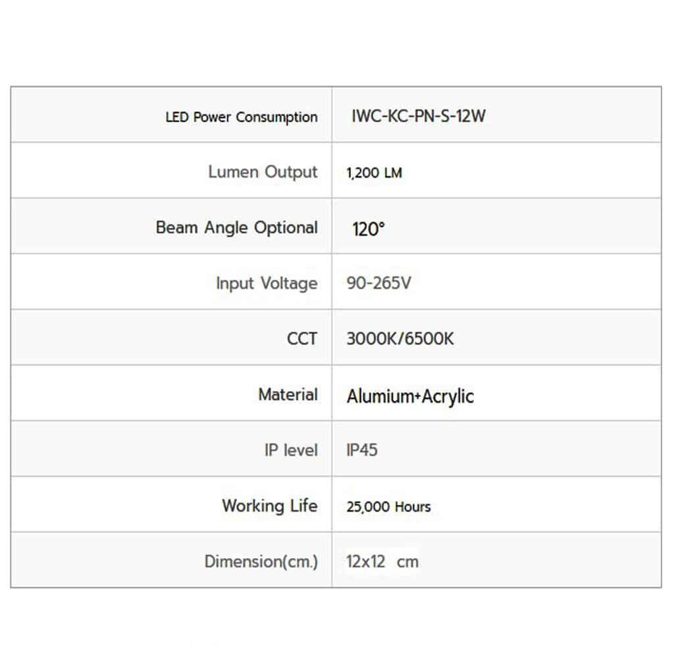Screen dimensions: 674x647
Task: Select the Alumium+Acrylic material value
Action: (x=410, y=397)
